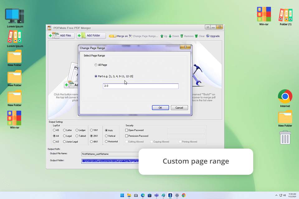The width and height of the screenshot is (299, 199).
Task: Click the Output File Name field
Action: (x=110, y=154)
